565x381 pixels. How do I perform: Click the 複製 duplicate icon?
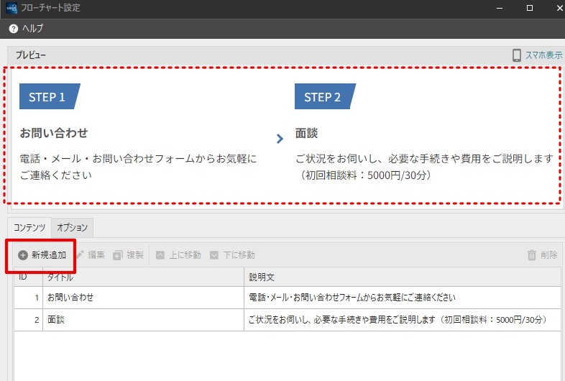click(x=118, y=255)
